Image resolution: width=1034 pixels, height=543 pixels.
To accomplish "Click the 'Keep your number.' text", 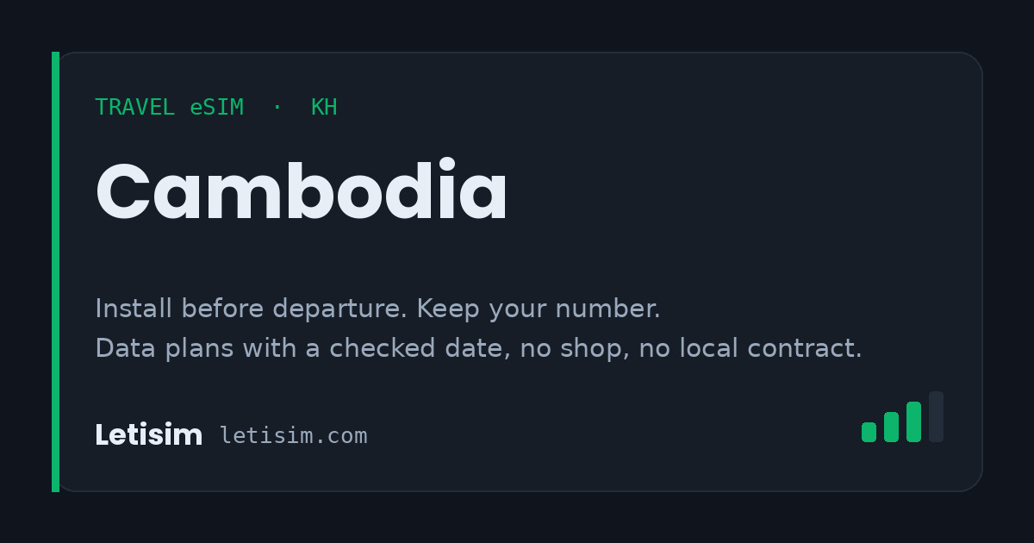I will click(539, 309).
